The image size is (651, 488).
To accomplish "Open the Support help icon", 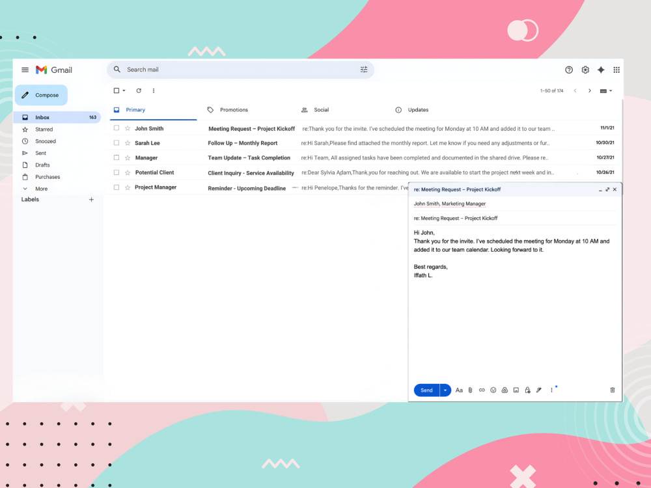I will point(569,70).
